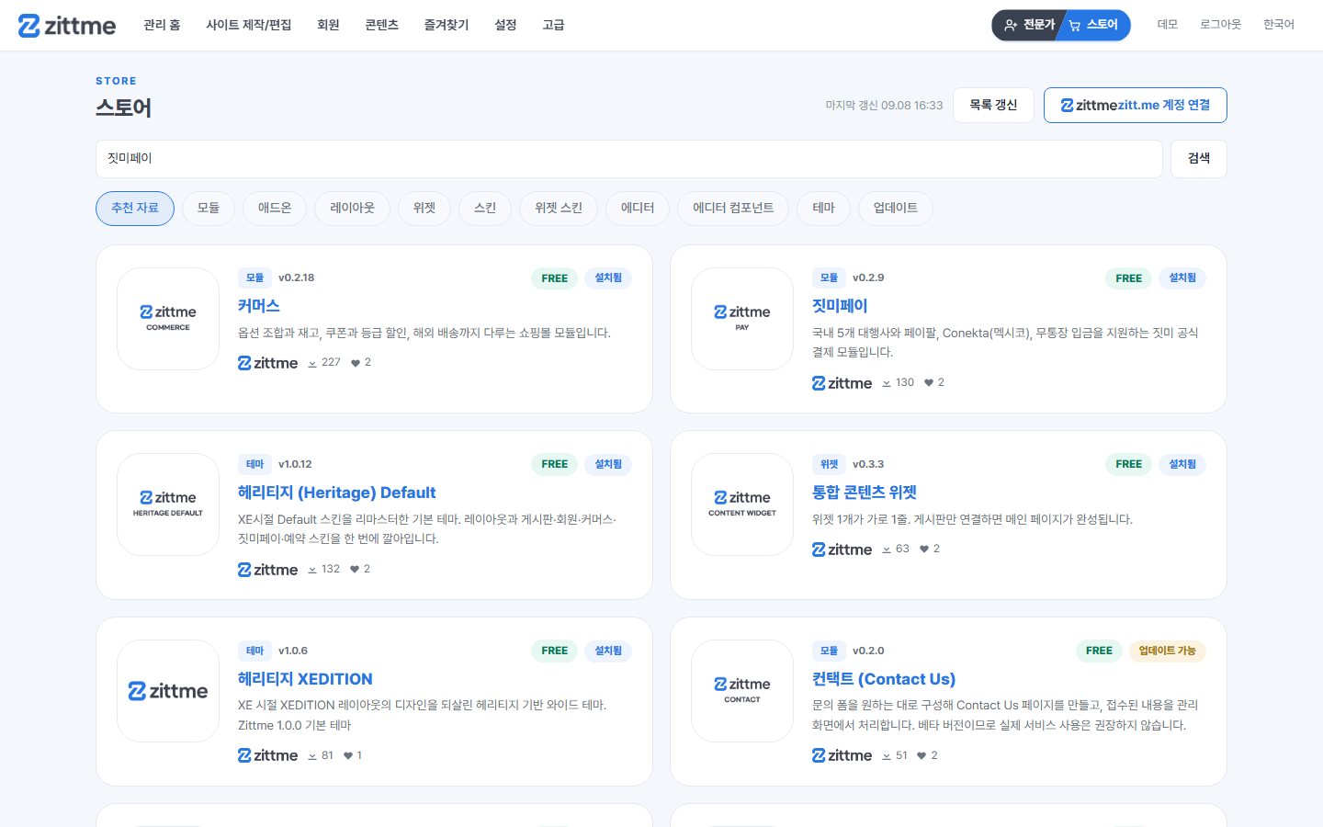Viewport: 1323px width, 827px height.
Task: Open the Content Widget thumbnail
Action: 742,504
